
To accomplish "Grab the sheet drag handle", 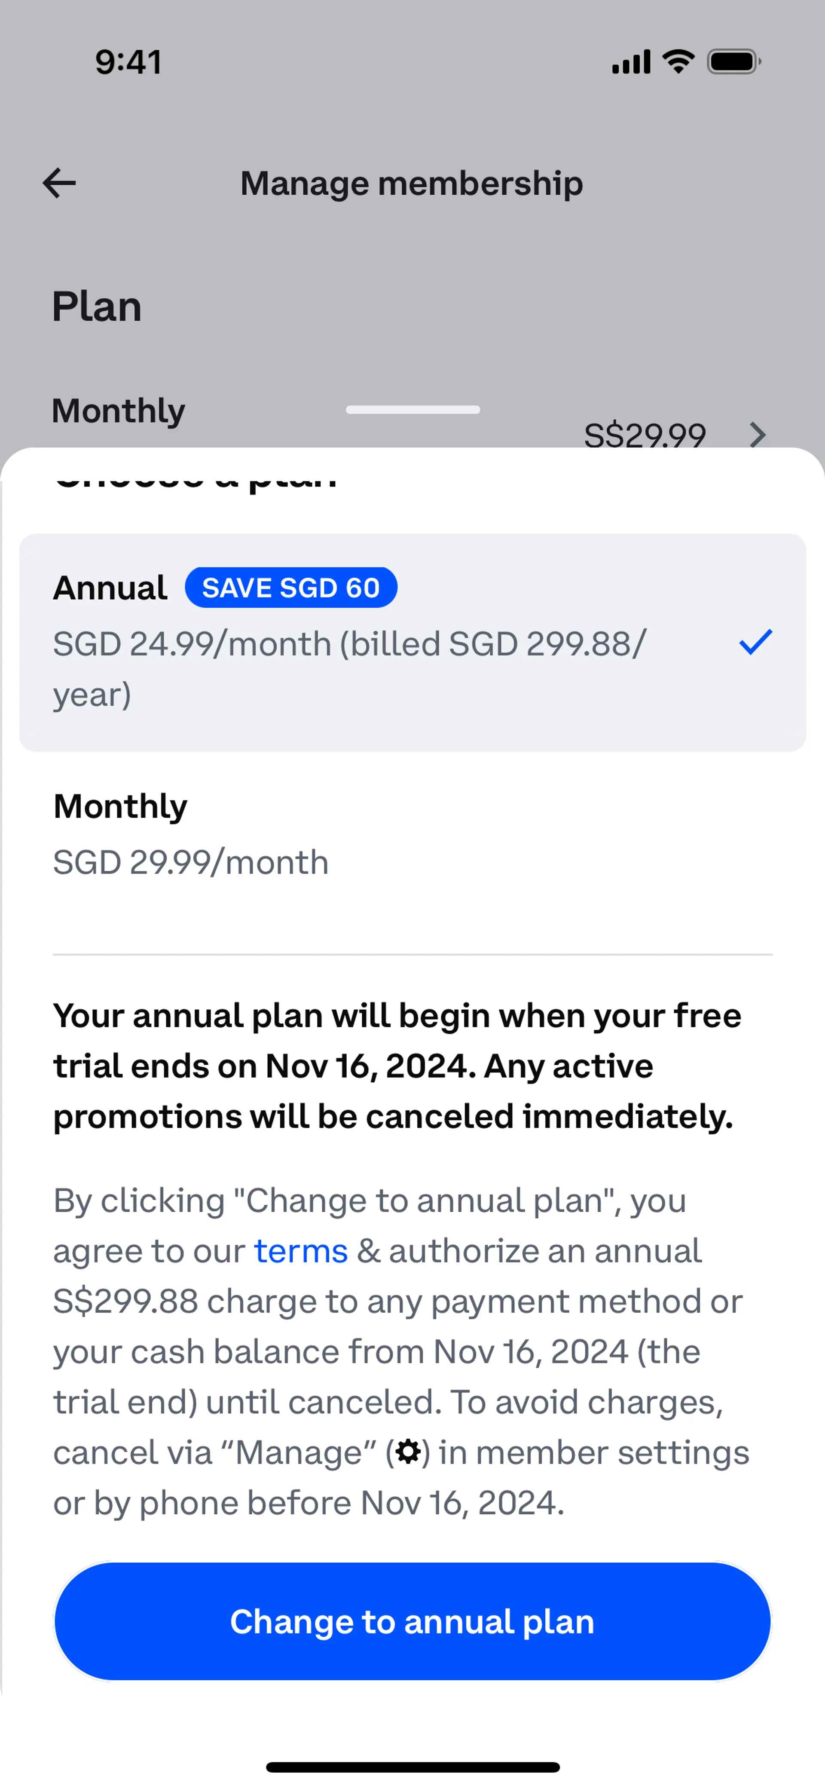I will pos(412,410).
